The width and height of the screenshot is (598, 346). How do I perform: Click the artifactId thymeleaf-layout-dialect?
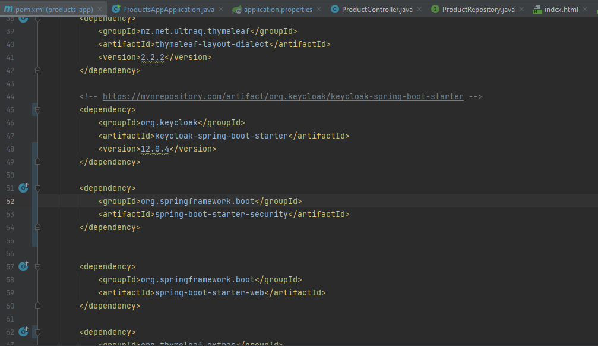212,45
